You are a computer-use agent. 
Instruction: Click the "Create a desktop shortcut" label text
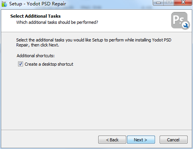click(x=49, y=64)
